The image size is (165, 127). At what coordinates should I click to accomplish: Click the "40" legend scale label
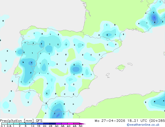point(68,126)
